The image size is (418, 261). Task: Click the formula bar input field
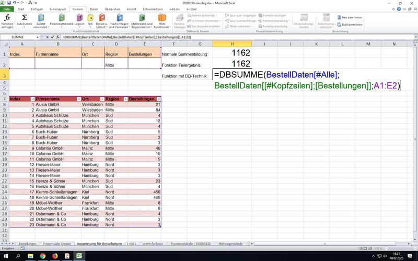point(235,37)
